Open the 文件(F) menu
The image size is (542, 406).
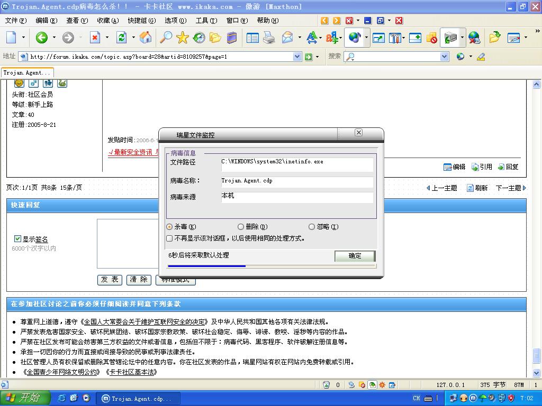[x=15, y=21]
